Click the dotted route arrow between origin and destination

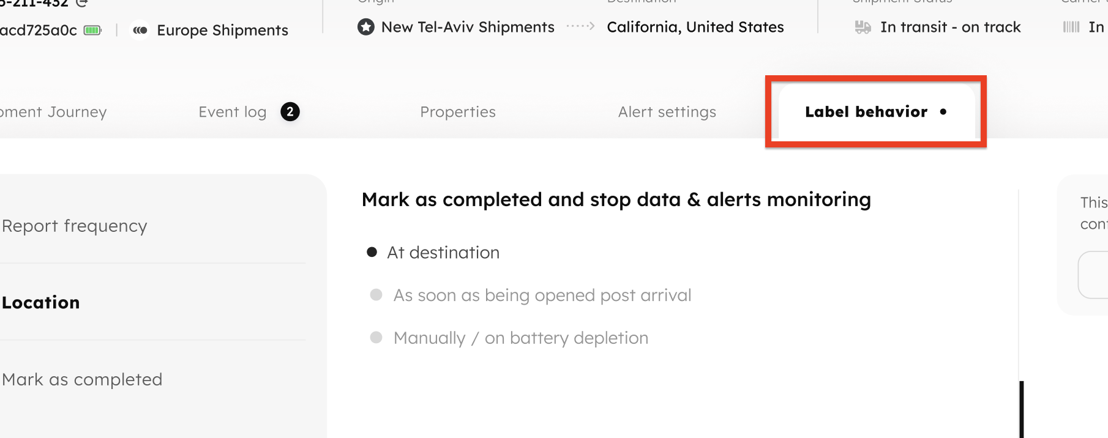click(580, 26)
